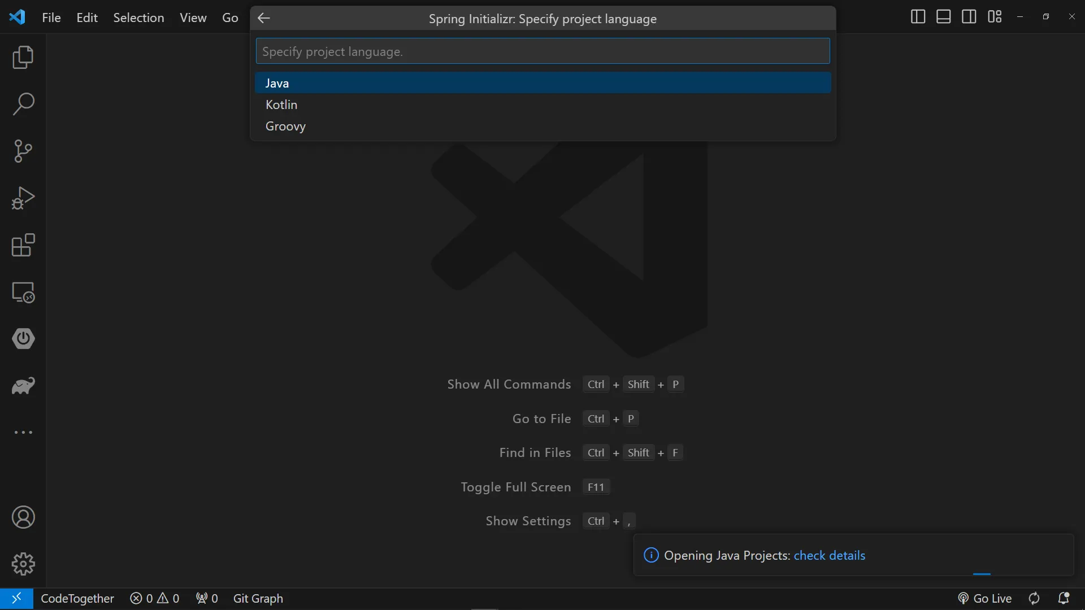Open the Explorer view in activity bar
Viewport: 1085px width, 610px height.
tap(23, 57)
